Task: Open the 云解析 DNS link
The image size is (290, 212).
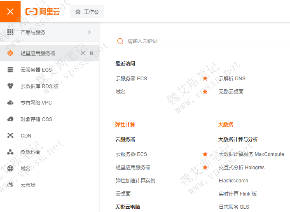Action: (x=232, y=78)
